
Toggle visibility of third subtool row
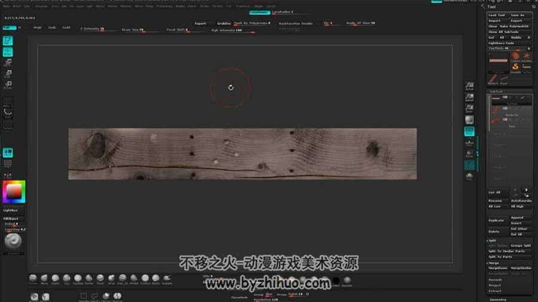505,119
